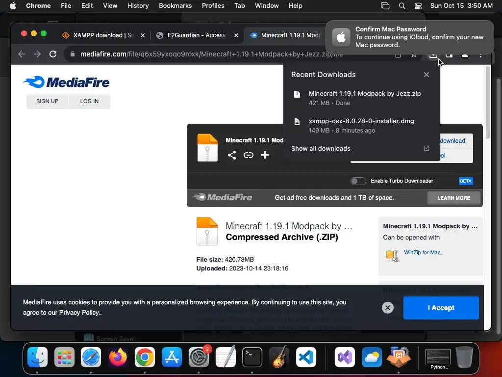Dismiss the cookie notice with the X
Screen dimensions: 502x377
387,308
